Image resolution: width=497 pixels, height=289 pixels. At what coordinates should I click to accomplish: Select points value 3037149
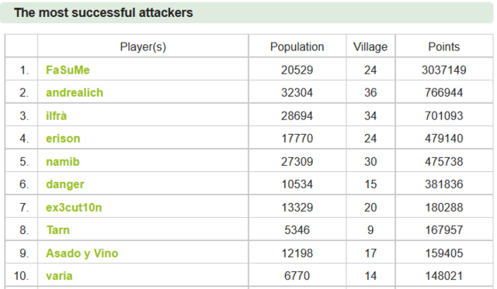tap(443, 70)
